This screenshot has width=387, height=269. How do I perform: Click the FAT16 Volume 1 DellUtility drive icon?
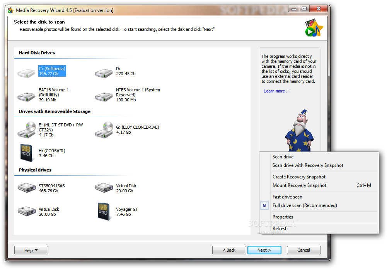26,96
